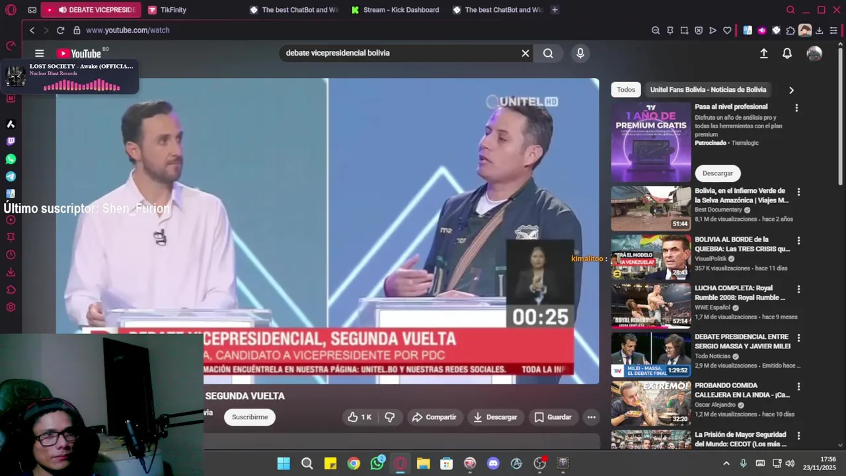Show next filter chips with arrow

(791, 90)
